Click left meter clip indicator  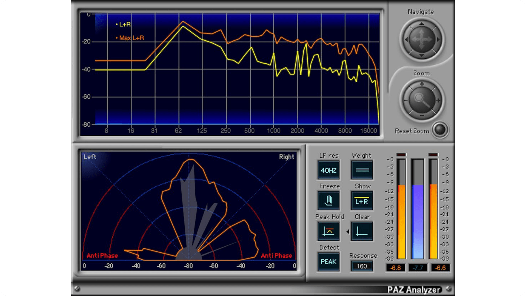click(x=401, y=155)
